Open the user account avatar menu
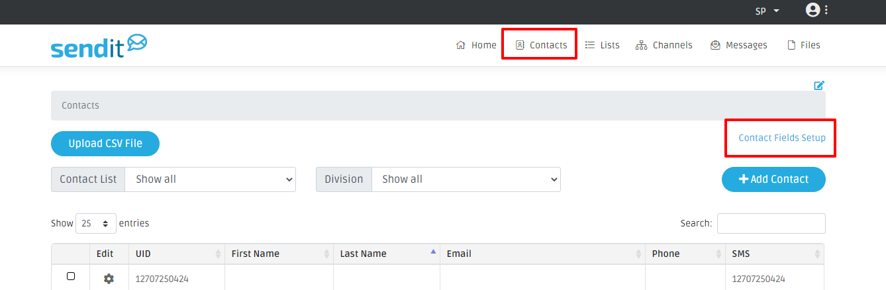 click(x=812, y=10)
